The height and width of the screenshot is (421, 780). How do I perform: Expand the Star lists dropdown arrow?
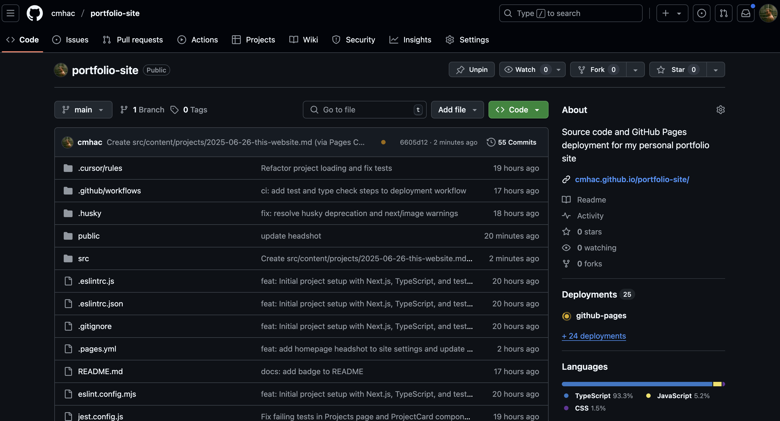point(715,69)
